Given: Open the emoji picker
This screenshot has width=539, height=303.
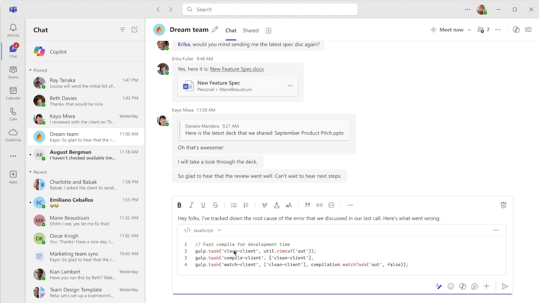Looking at the screenshot, I should click(451, 286).
